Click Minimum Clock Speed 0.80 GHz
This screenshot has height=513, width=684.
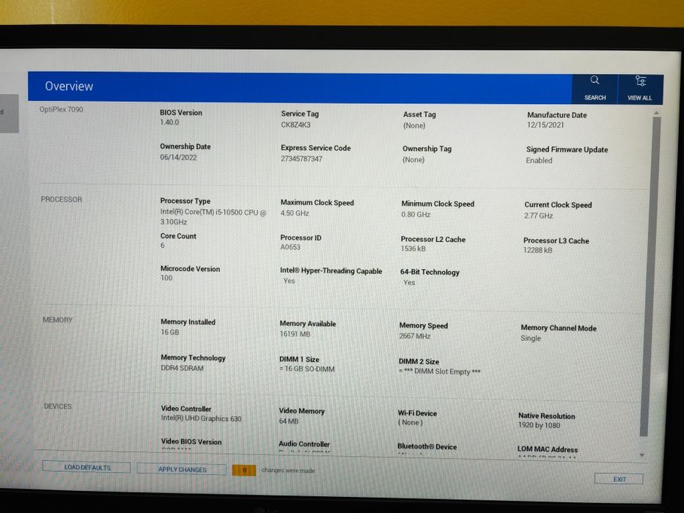click(416, 215)
